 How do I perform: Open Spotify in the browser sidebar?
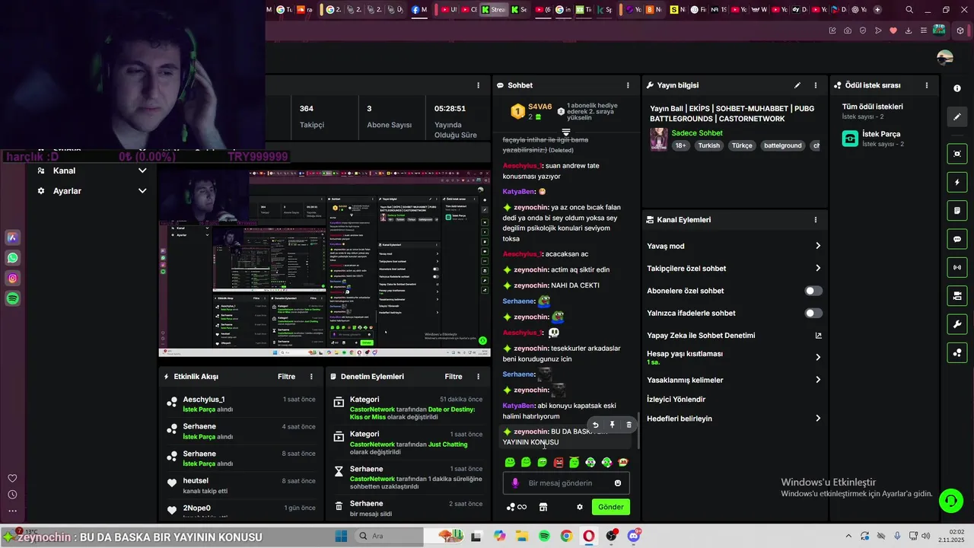coord(13,299)
